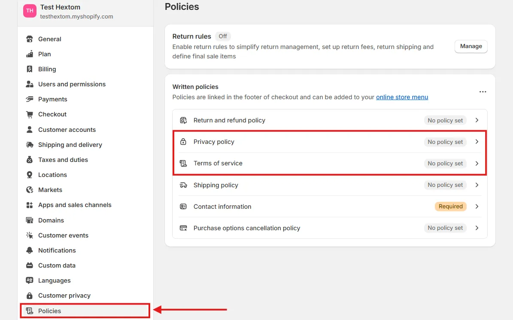This screenshot has height=320, width=513.
Task: Click the Off status badge near Return rules
Action: tap(223, 37)
